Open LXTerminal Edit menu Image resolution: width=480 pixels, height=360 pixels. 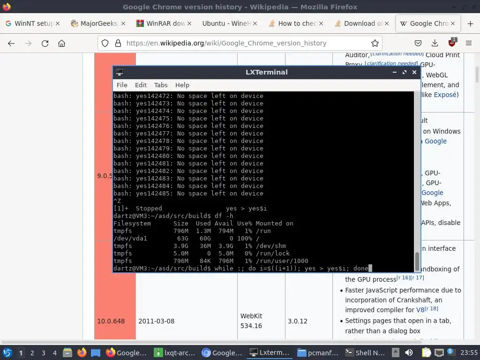pyautogui.click(x=141, y=85)
